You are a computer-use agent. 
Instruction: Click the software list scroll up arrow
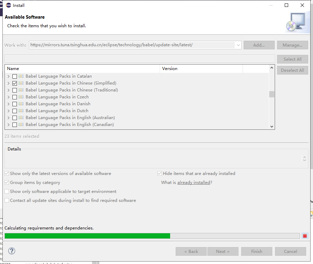point(272,68)
